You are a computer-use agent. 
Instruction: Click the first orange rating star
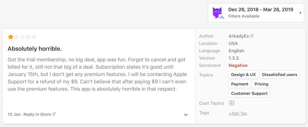point(11,37)
